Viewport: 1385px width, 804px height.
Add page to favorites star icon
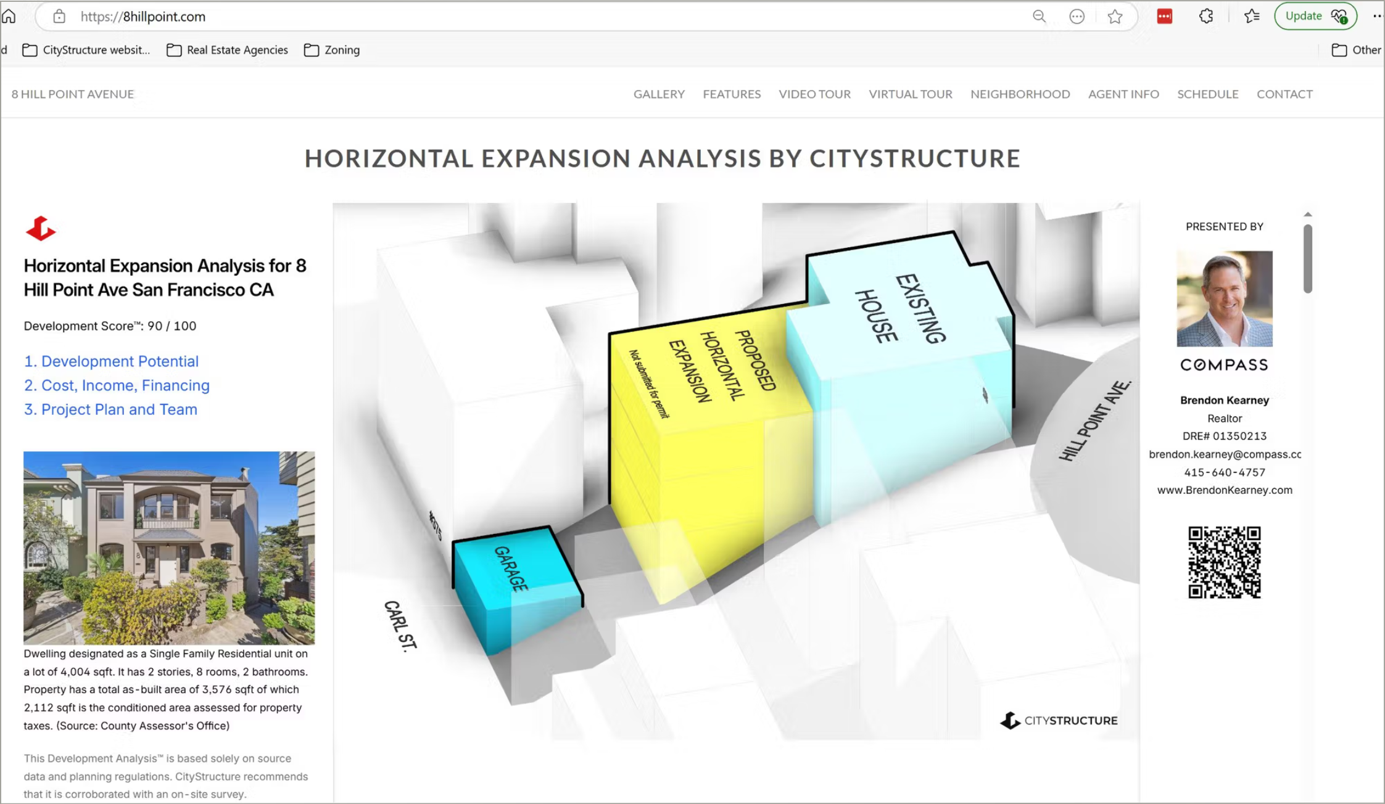[x=1115, y=17]
